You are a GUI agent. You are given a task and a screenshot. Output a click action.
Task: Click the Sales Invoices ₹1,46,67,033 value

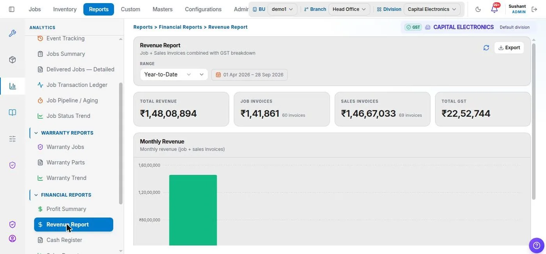369,114
